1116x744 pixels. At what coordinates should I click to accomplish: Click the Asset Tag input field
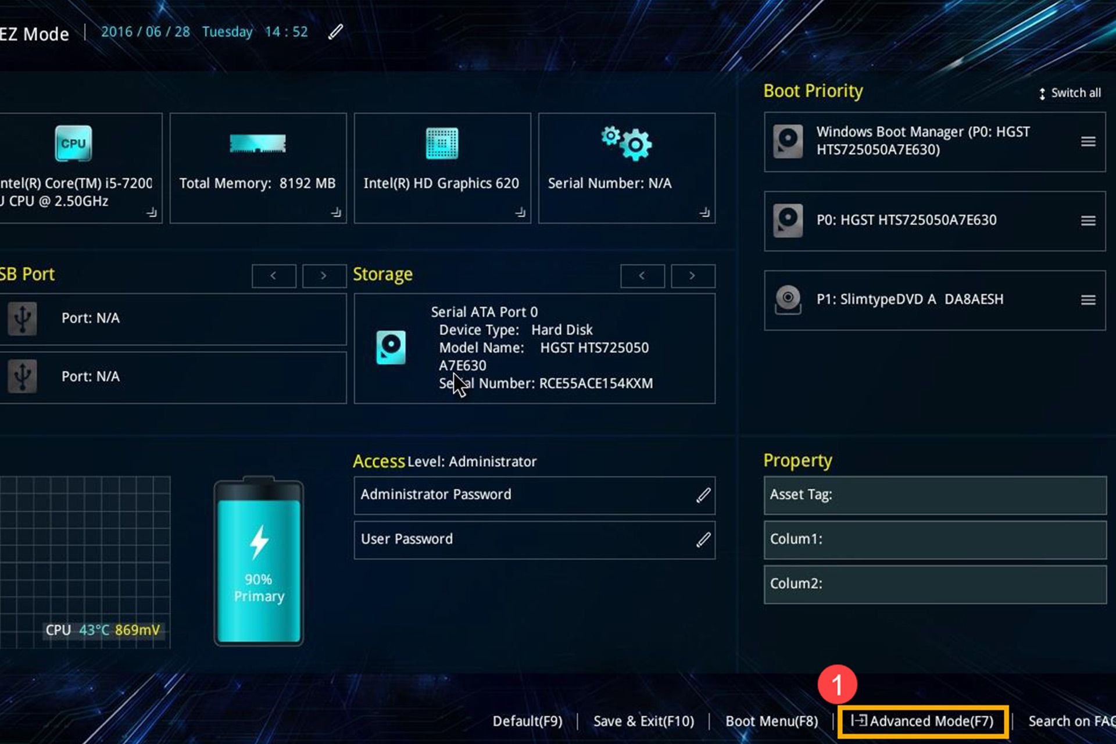[936, 495]
